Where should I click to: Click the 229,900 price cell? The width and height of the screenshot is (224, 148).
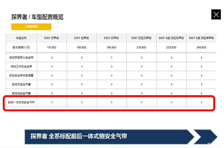click(171, 48)
